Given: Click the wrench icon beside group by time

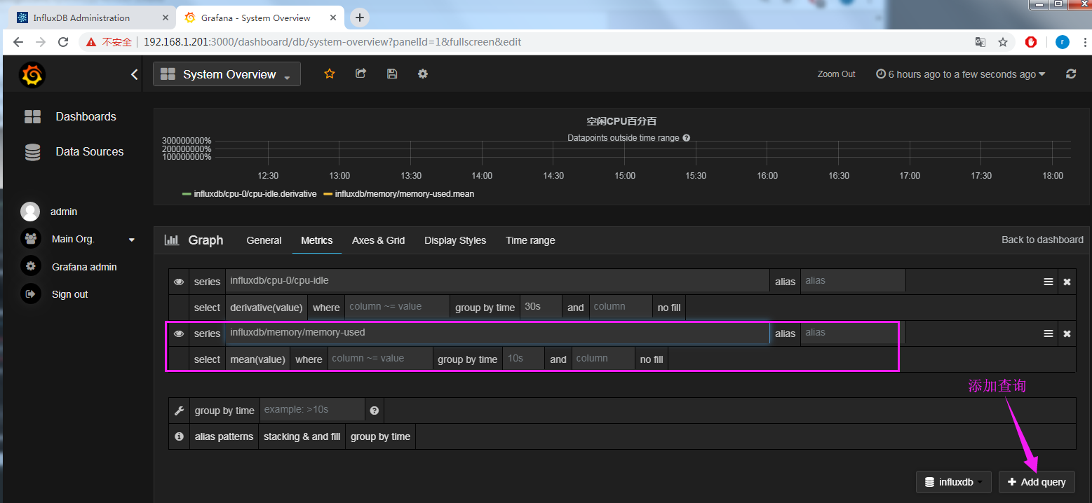Looking at the screenshot, I should click(x=179, y=411).
